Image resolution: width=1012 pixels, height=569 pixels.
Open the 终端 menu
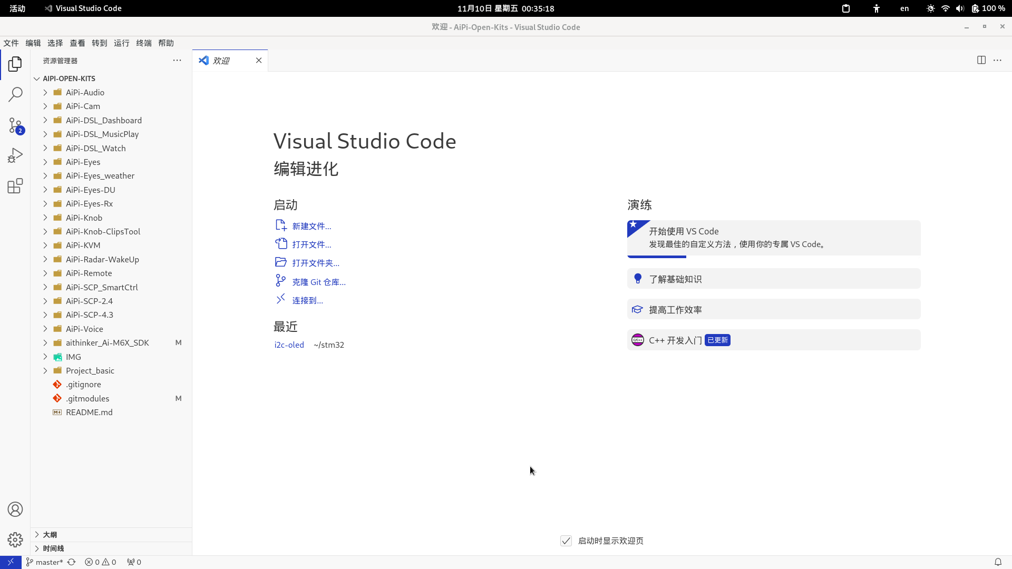pyautogui.click(x=144, y=43)
